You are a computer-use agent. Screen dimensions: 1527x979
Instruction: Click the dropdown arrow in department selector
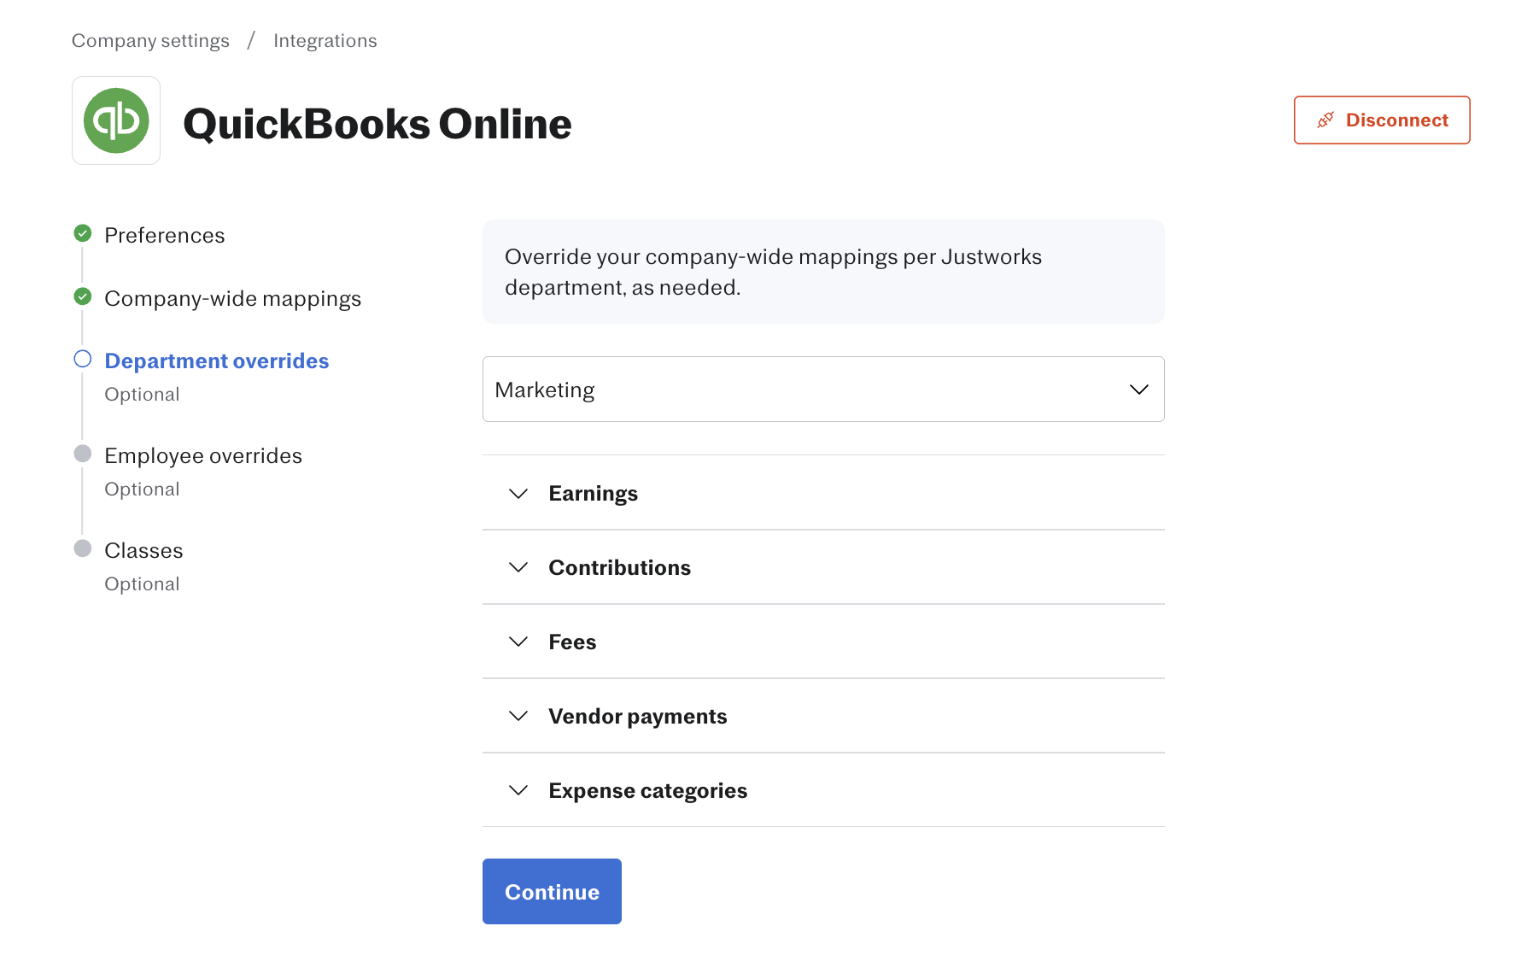[1139, 390]
